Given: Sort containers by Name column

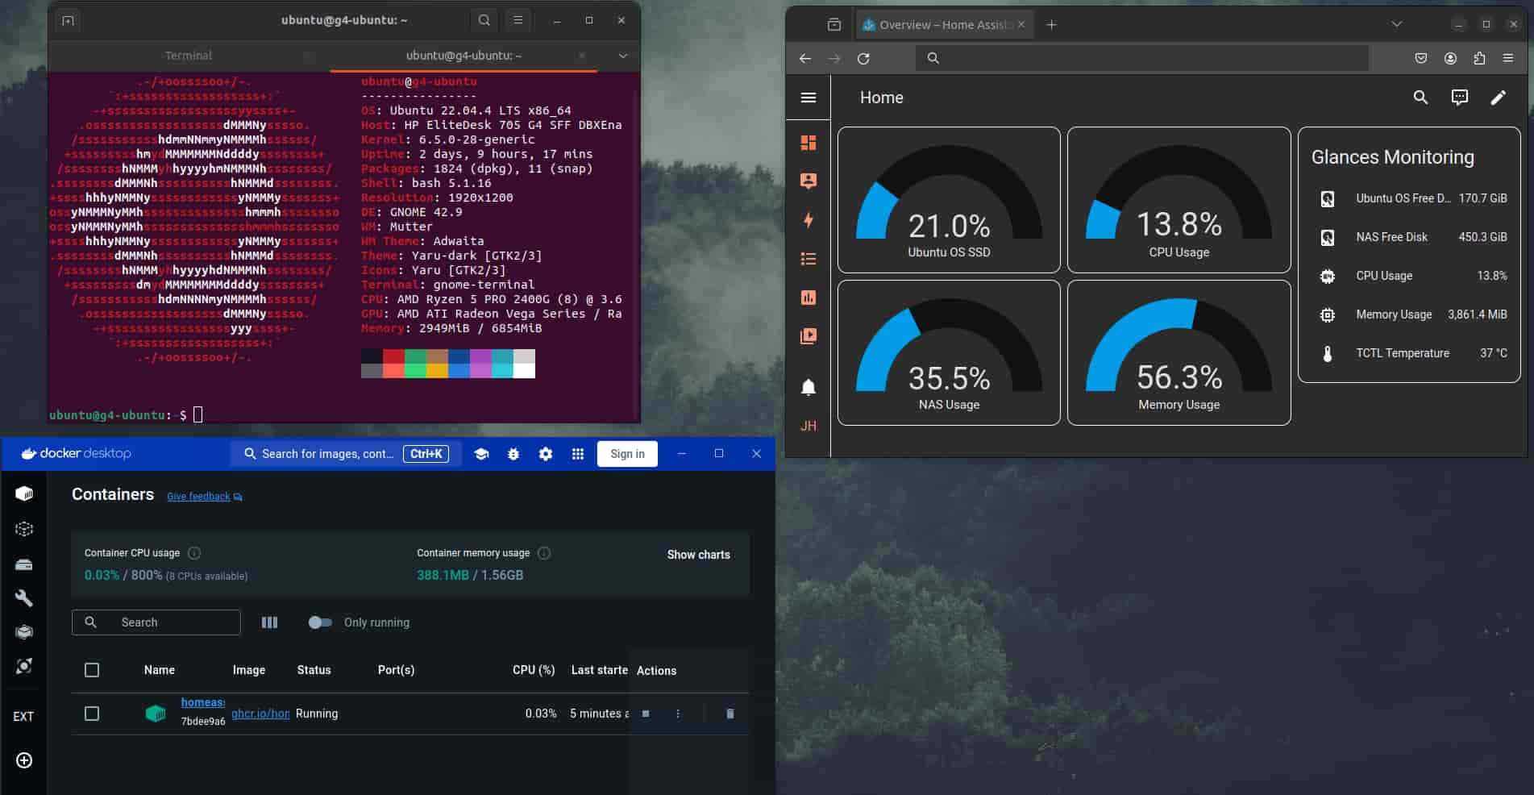Looking at the screenshot, I should (x=160, y=670).
